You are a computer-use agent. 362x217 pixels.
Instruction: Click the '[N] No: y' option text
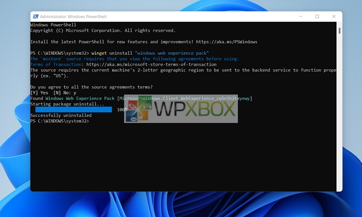click(65, 92)
